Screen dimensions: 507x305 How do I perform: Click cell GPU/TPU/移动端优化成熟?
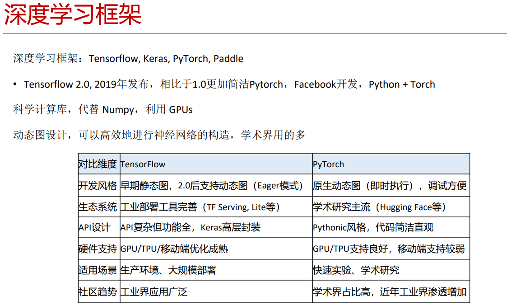[x=216, y=249]
